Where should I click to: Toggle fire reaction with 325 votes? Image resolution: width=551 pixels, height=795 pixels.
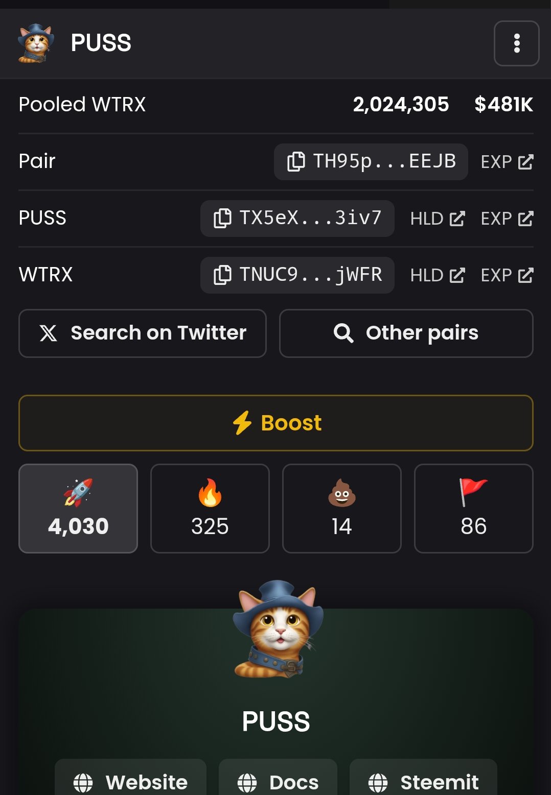click(x=210, y=509)
